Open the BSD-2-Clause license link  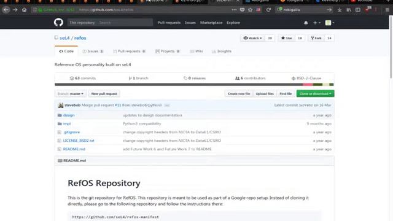pos(306,78)
